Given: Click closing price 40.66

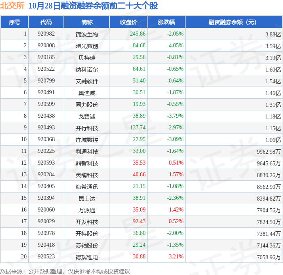Looking at the screenshot, I should point(139,175).
